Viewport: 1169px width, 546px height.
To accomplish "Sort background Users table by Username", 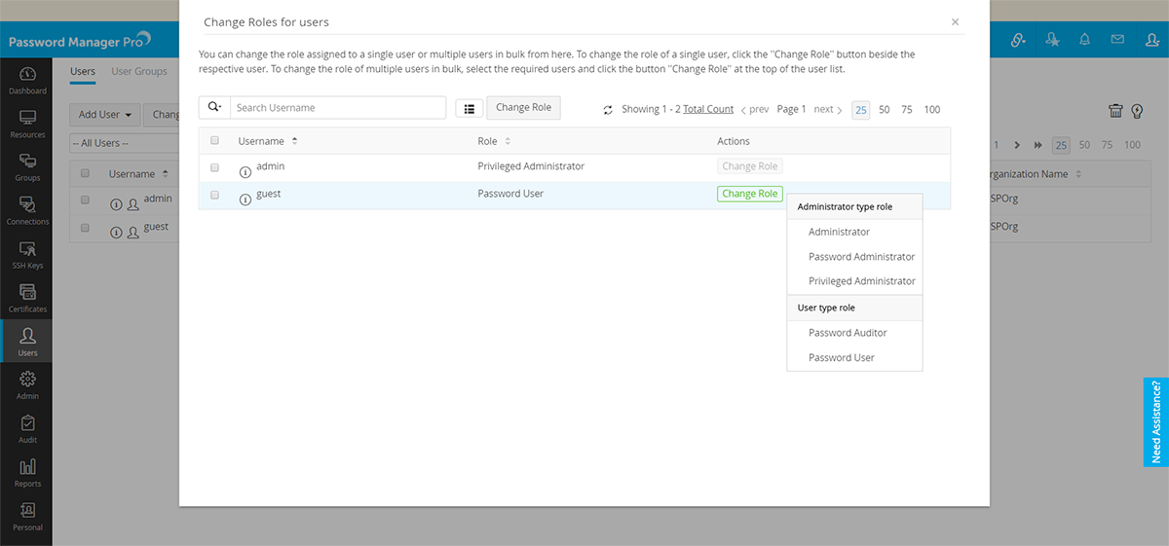I will click(138, 174).
